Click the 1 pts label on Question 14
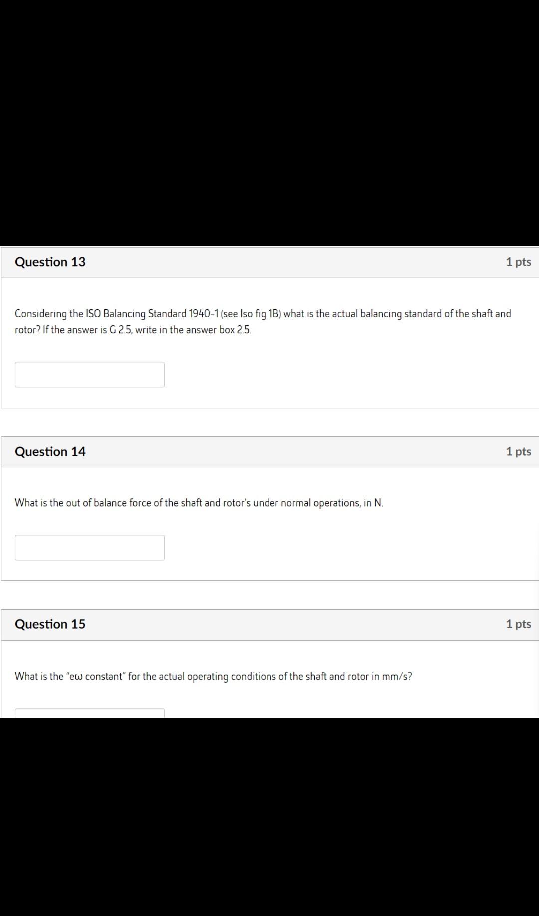Image resolution: width=539 pixels, height=916 pixels. coord(519,451)
